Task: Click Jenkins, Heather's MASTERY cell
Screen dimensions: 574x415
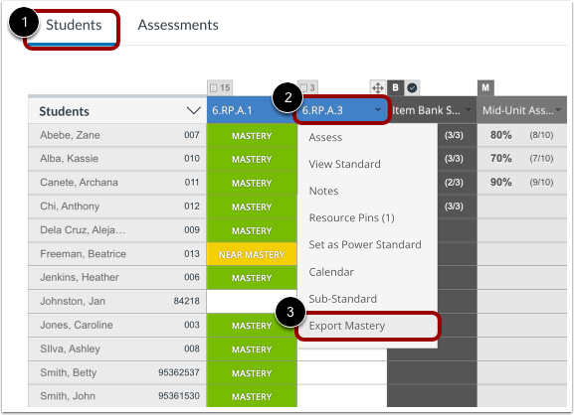Action: pyautogui.click(x=252, y=278)
